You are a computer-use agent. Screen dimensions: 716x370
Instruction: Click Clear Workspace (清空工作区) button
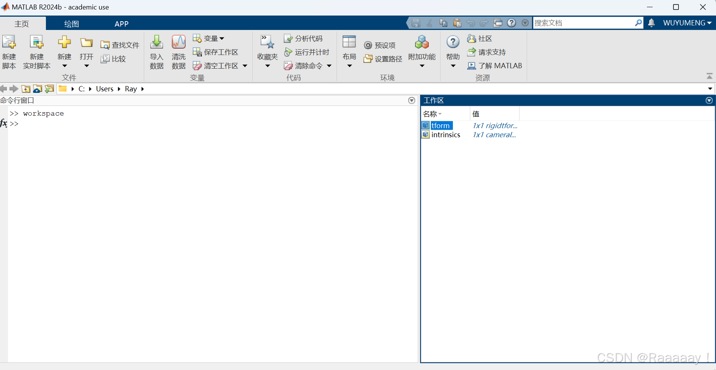(x=216, y=66)
